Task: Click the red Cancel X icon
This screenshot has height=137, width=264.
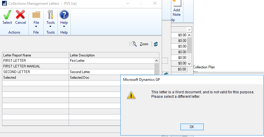Action: tap(21, 15)
